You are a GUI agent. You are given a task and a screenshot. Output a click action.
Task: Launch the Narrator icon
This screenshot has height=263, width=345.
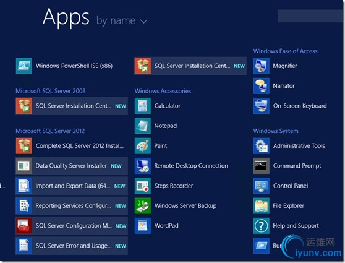click(262, 86)
